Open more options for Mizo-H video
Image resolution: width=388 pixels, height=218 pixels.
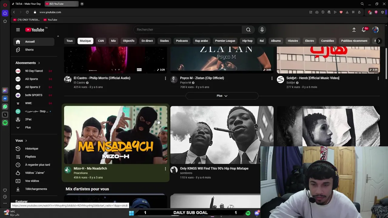click(165, 169)
